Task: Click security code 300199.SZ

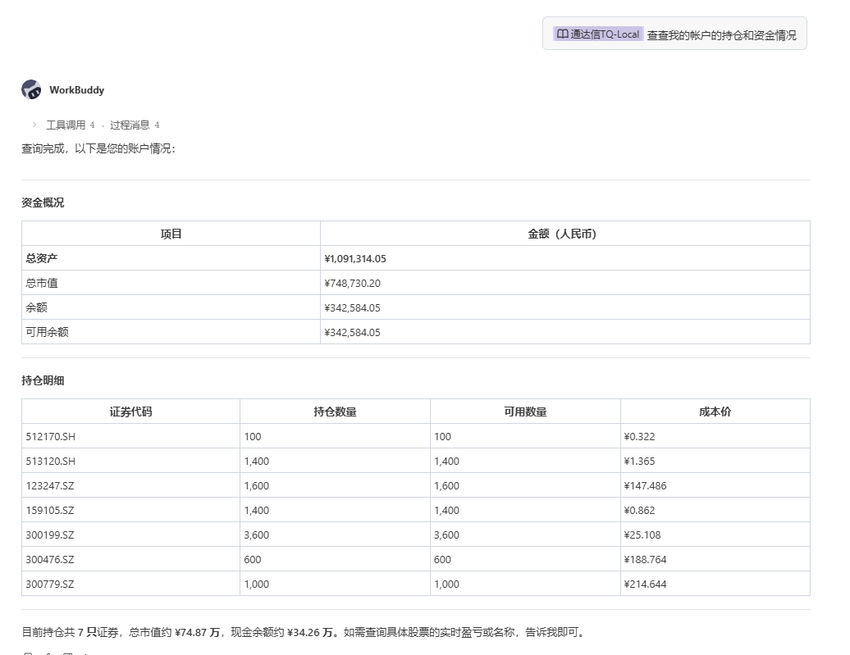Action: pos(50,535)
